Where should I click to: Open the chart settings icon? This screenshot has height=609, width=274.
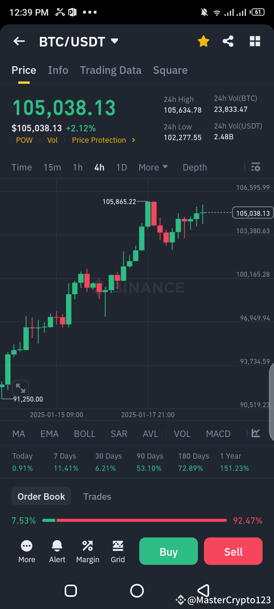255,167
